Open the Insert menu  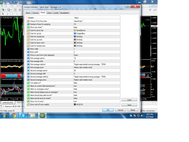18,6
